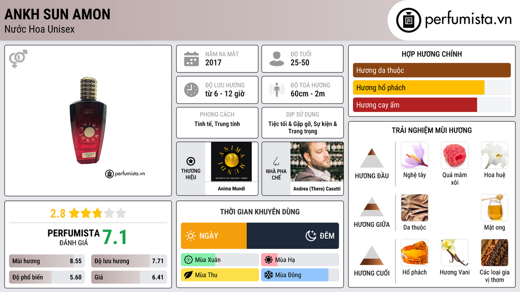Click the Hoa huệ lily note image
520x292 pixels.
pyautogui.click(x=495, y=155)
